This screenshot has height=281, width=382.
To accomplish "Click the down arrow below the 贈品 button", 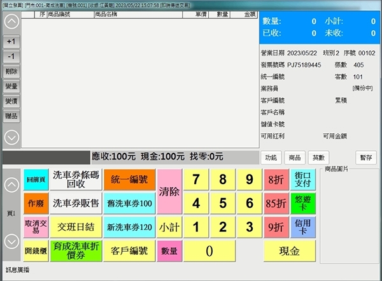I will (x=11, y=138).
